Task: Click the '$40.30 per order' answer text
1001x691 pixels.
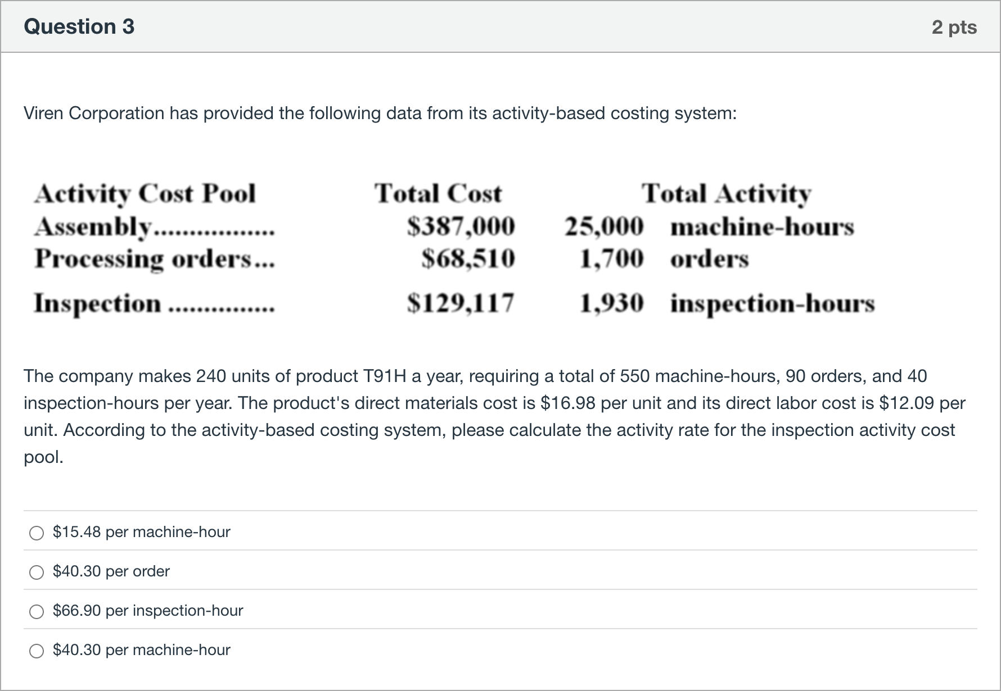Action: coord(111,571)
